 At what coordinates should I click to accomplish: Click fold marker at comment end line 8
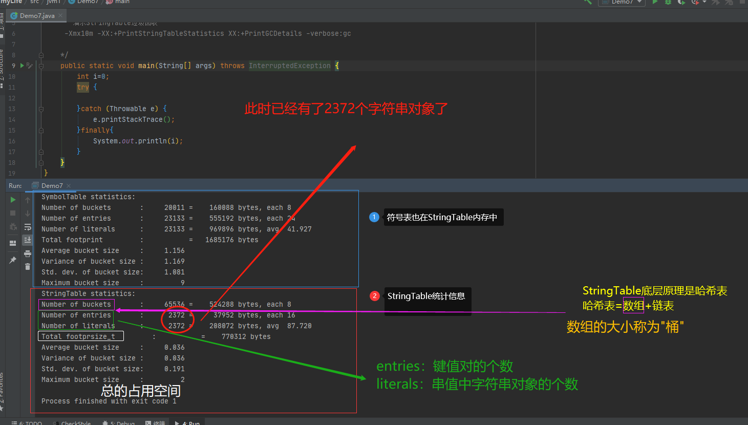point(41,55)
